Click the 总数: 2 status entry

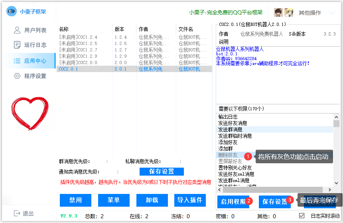coord(94,216)
